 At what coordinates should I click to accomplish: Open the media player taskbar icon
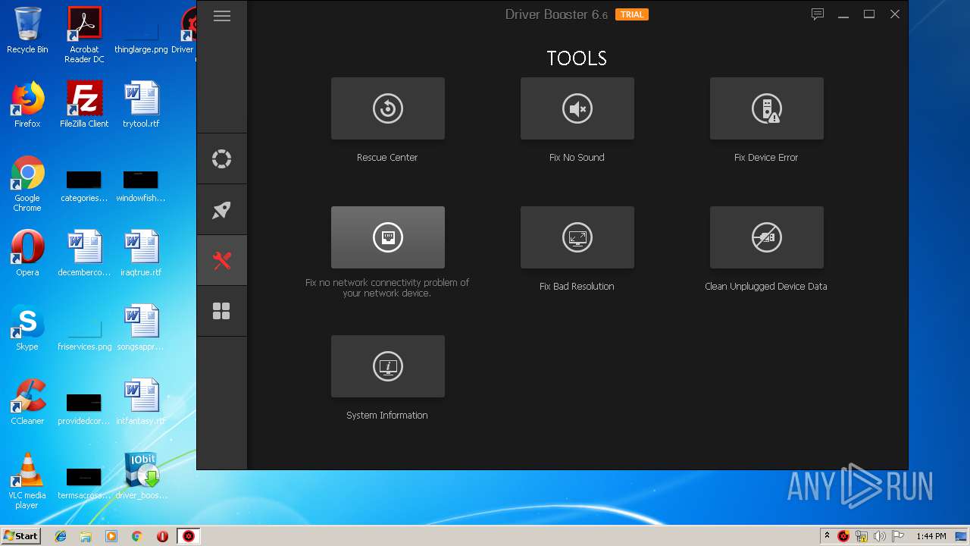tap(111, 536)
